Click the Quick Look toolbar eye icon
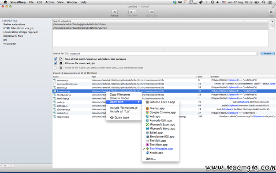 click(x=152, y=12)
